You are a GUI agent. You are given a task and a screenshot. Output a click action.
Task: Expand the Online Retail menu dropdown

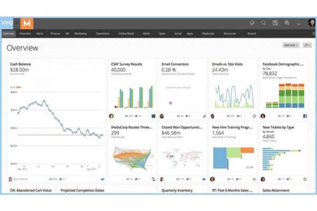(137, 34)
